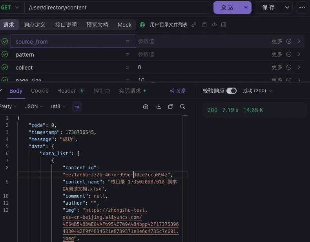Download the response body
Viewport: 310px width, 242px height.
[x=159, y=106]
